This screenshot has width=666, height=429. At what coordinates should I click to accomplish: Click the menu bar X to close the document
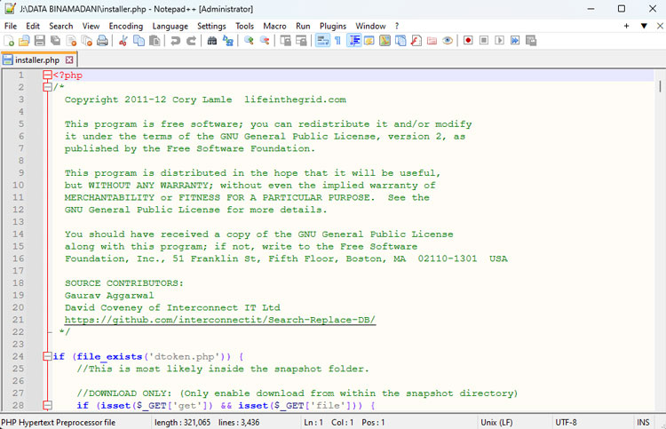click(660, 26)
